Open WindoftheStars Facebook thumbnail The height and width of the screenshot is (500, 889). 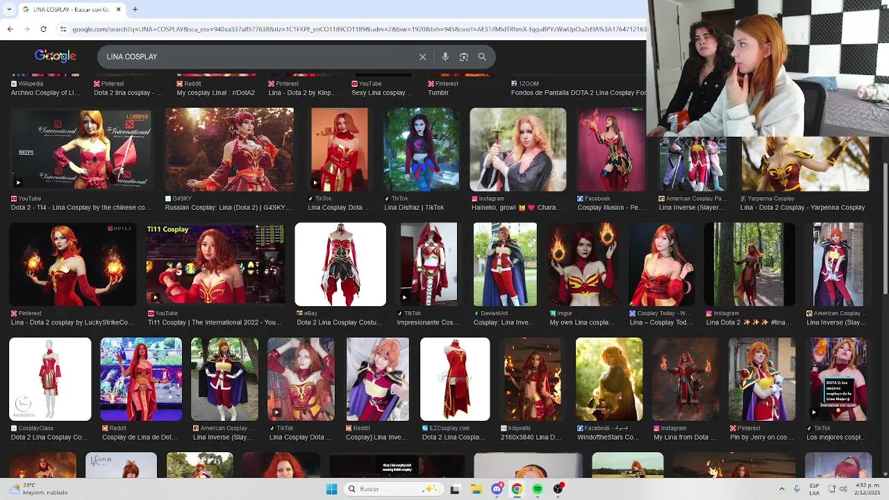point(609,379)
